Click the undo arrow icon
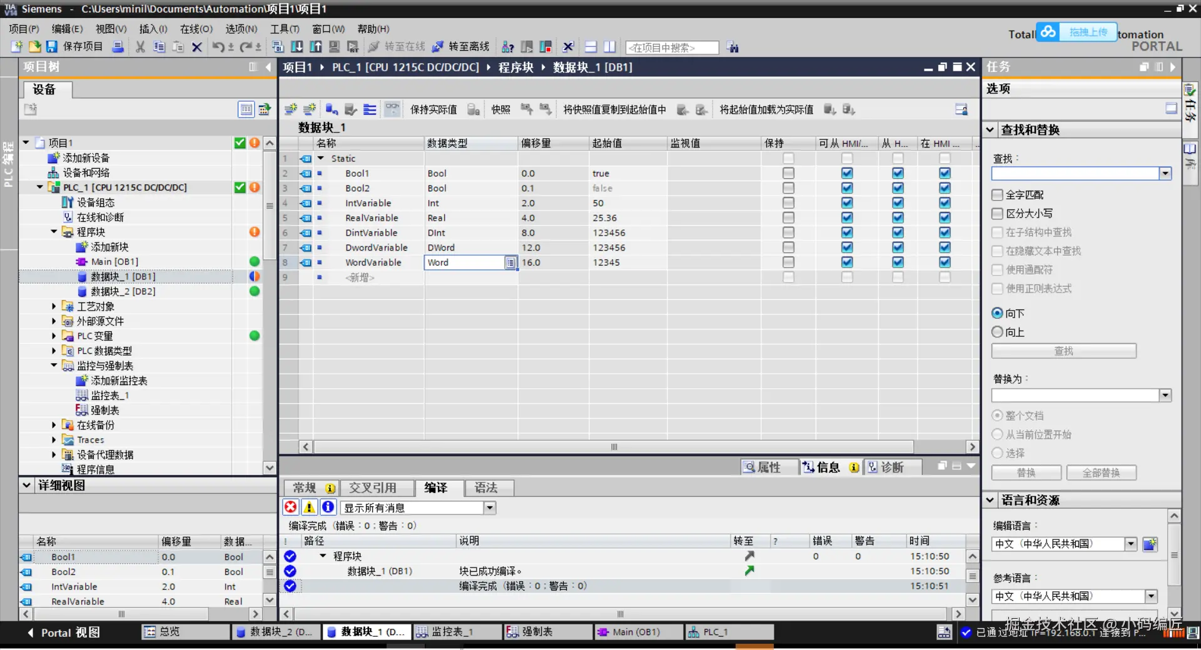1201x650 pixels. point(218,47)
